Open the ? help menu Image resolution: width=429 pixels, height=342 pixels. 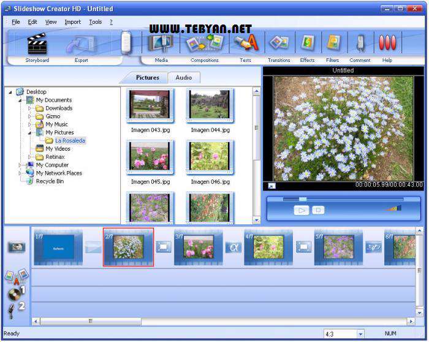(111, 22)
